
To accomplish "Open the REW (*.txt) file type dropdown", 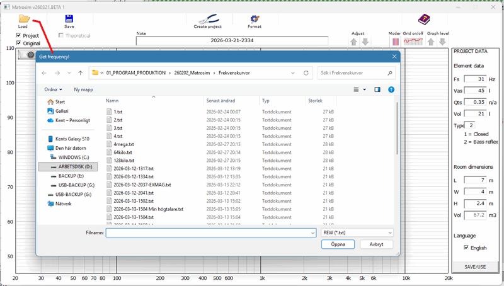I will 357,232.
